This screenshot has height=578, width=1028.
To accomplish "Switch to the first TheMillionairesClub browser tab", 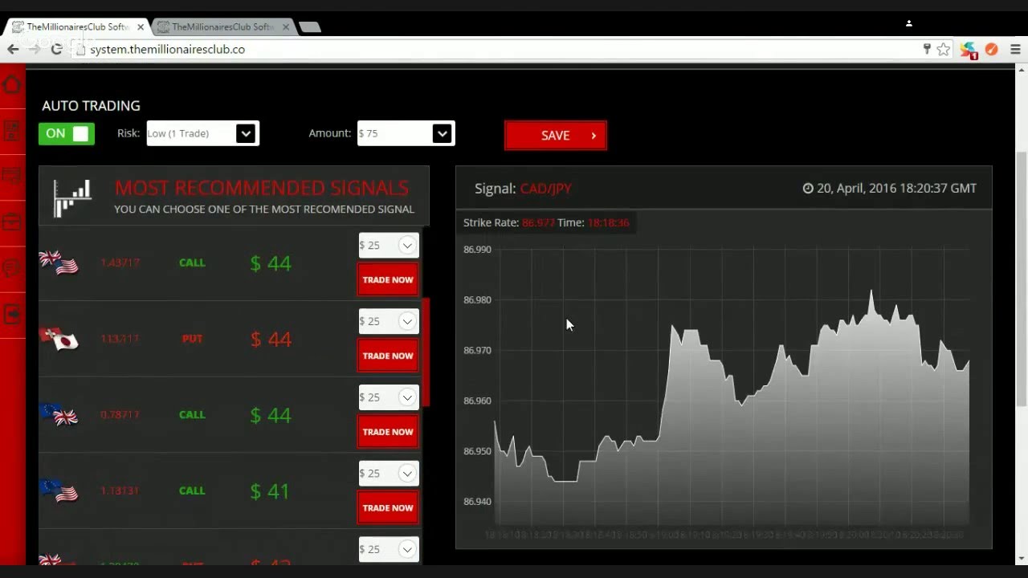I will point(76,26).
